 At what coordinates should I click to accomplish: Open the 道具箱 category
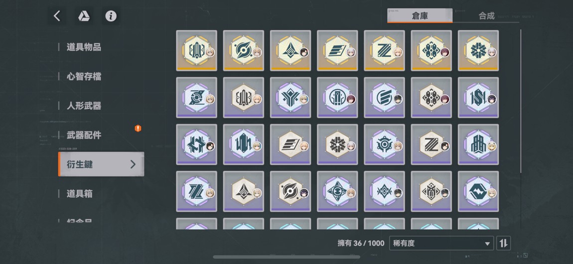click(x=80, y=194)
